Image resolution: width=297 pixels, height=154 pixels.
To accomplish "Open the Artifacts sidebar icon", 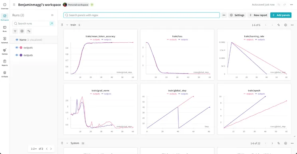I will [4, 74].
